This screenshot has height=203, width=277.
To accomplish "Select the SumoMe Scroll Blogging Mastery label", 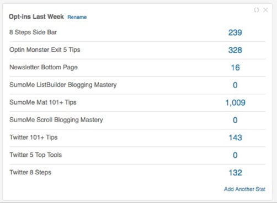I will (56, 120).
